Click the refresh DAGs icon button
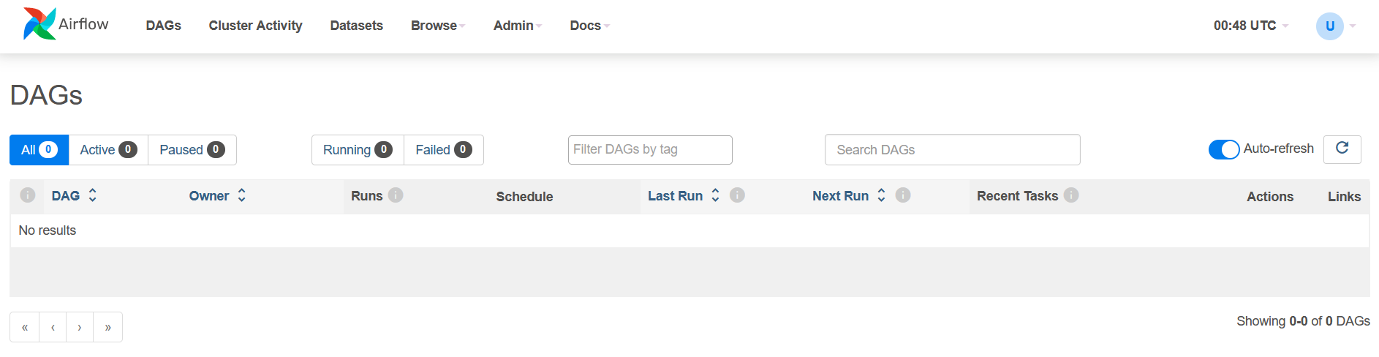This screenshot has height=357, width=1379. 1342,149
